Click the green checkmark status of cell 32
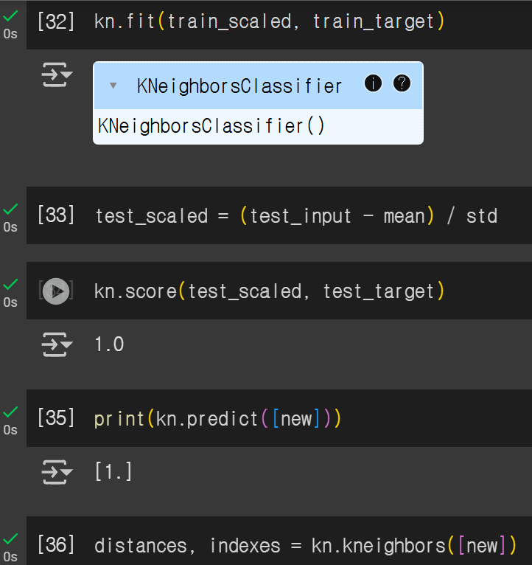The width and height of the screenshot is (532, 565). pos(10,16)
